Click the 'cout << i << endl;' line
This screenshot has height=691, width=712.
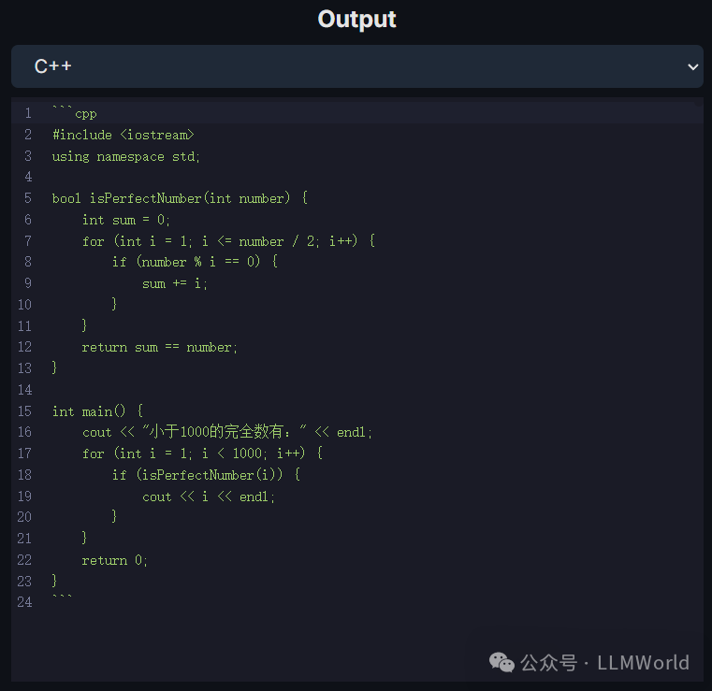pyautogui.click(x=209, y=497)
